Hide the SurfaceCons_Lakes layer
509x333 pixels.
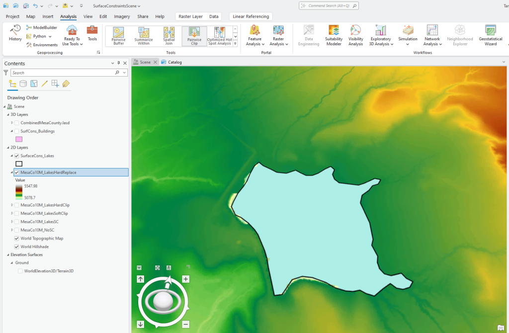tap(16, 156)
